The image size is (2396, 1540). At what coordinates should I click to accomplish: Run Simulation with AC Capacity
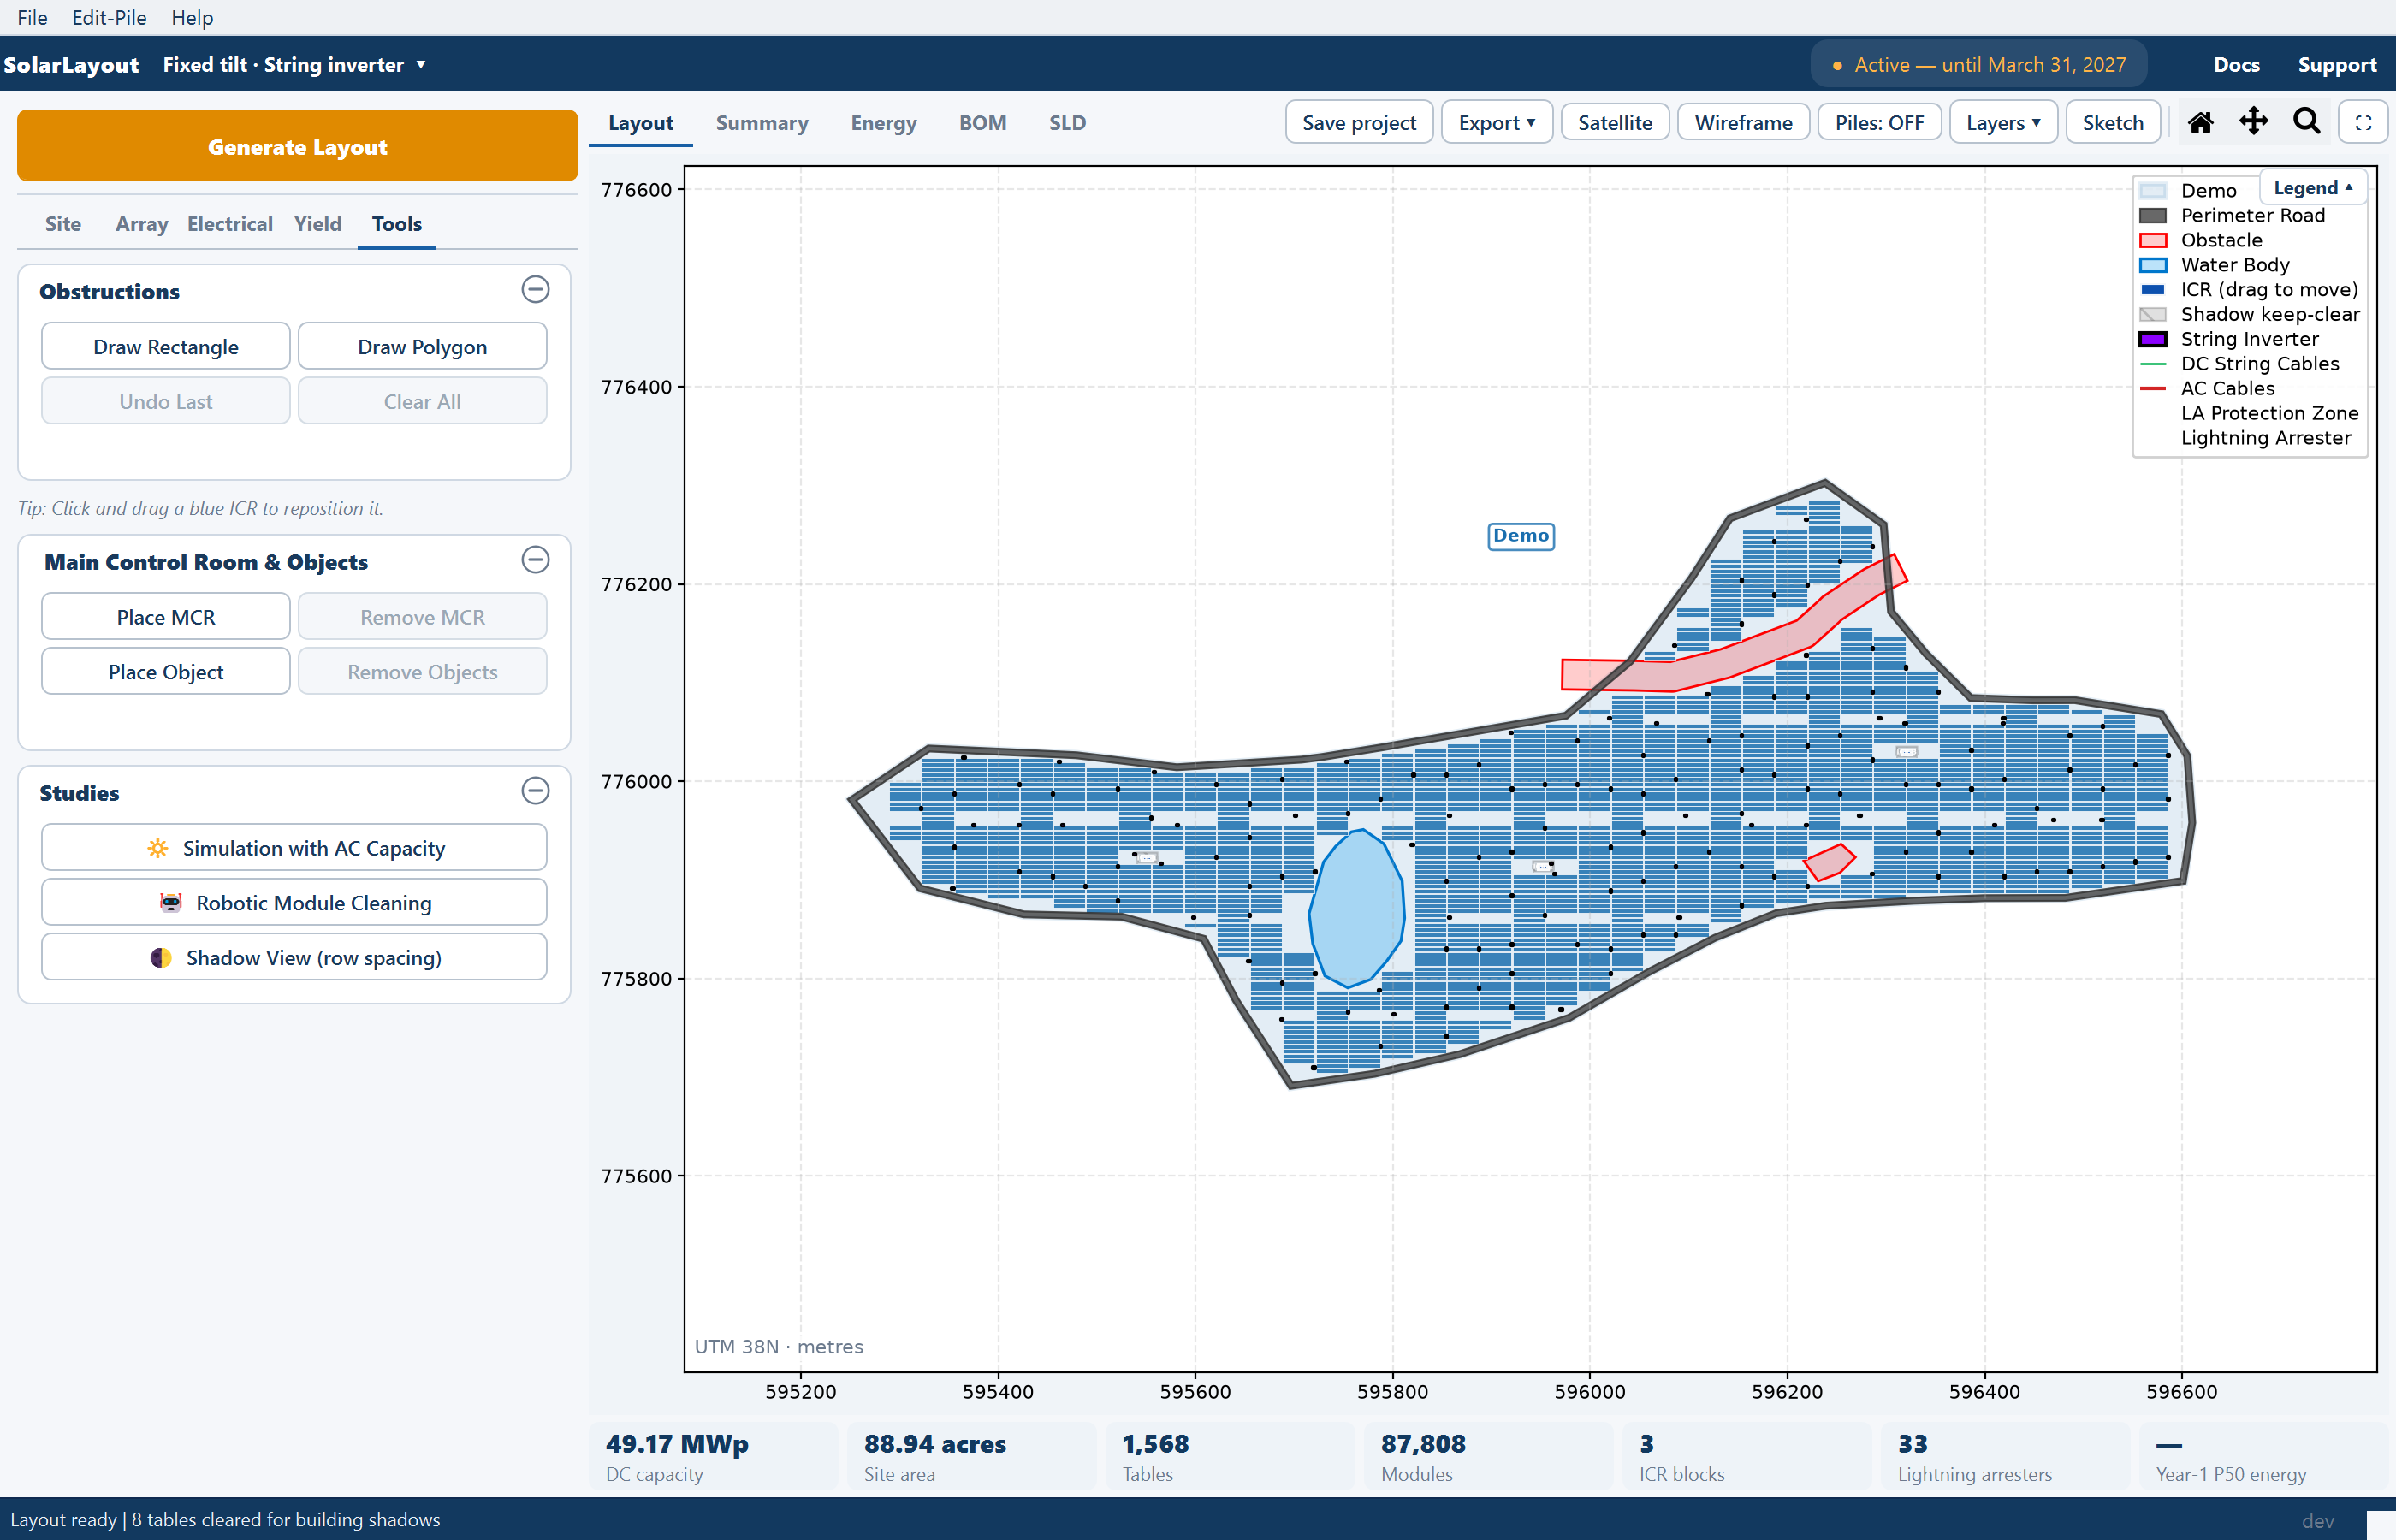click(294, 848)
